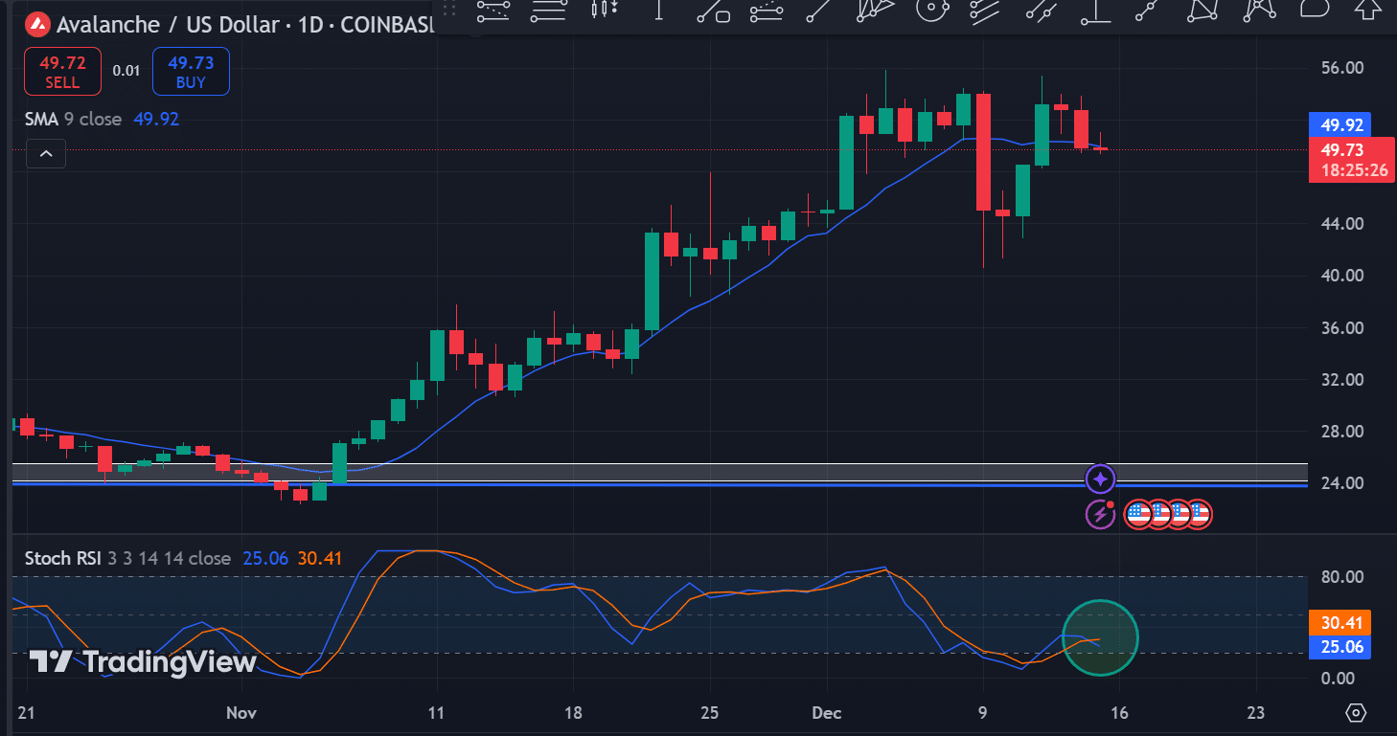Grab the floating toolbar drag handle dots
Viewport: 1397px width, 736px height.
pos(449,10)
